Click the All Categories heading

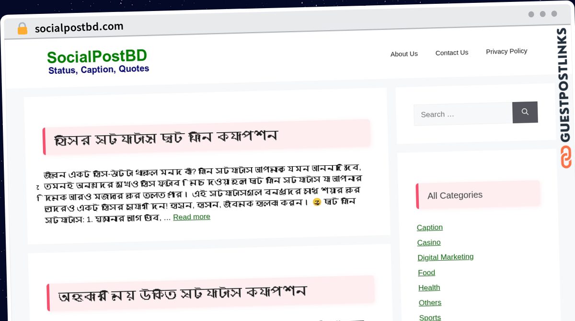point(455,195)
